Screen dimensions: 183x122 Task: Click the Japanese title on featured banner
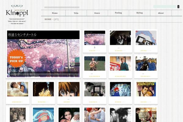click(x=22, y=35)
